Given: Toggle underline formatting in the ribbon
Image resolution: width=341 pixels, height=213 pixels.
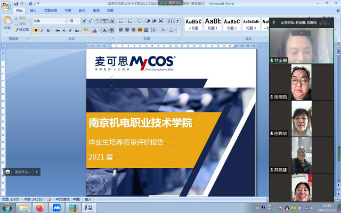Looking at the screenshot, I should 48,30.
